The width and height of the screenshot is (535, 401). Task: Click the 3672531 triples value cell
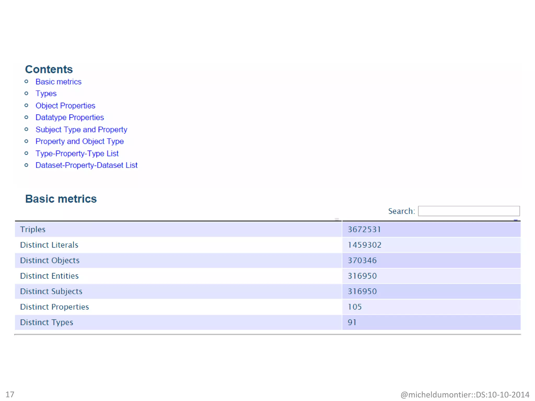click(364, 229)
